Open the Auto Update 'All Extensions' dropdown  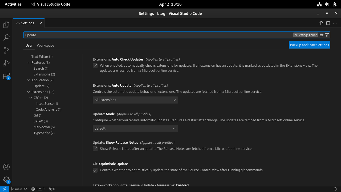(x=135, y=100)
